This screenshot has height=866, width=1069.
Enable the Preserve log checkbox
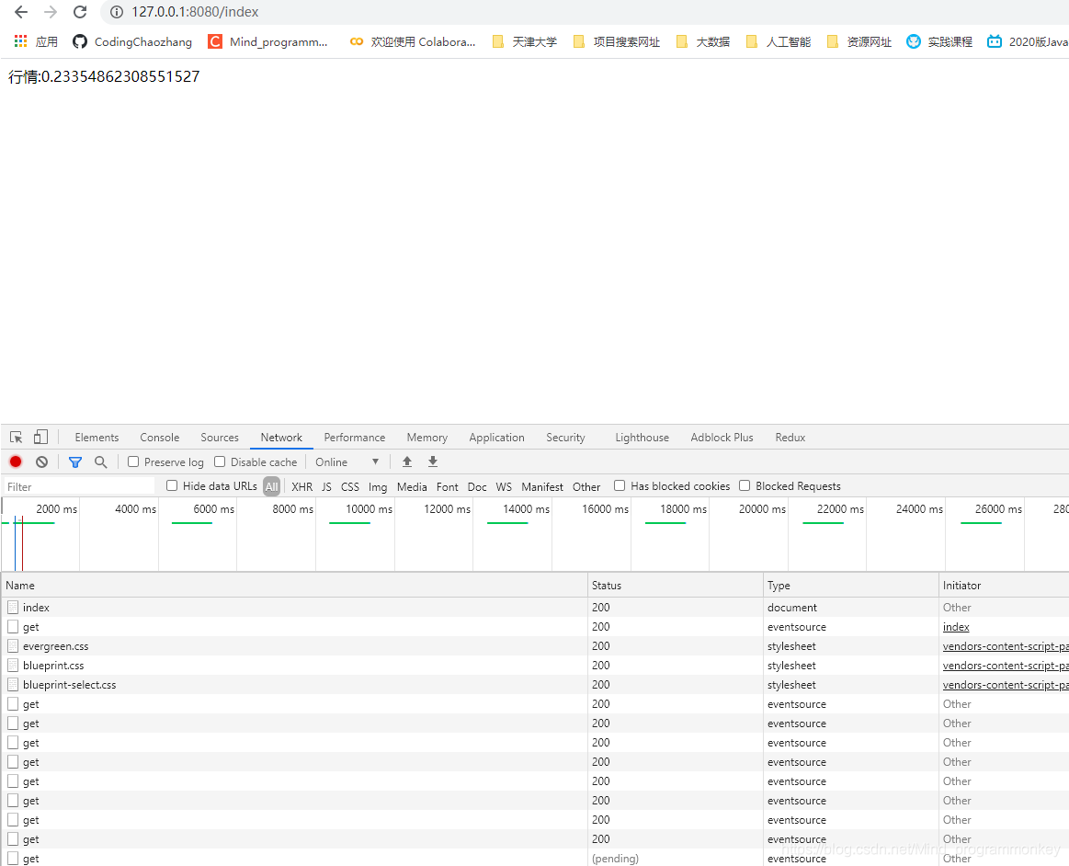click(133, 461)
